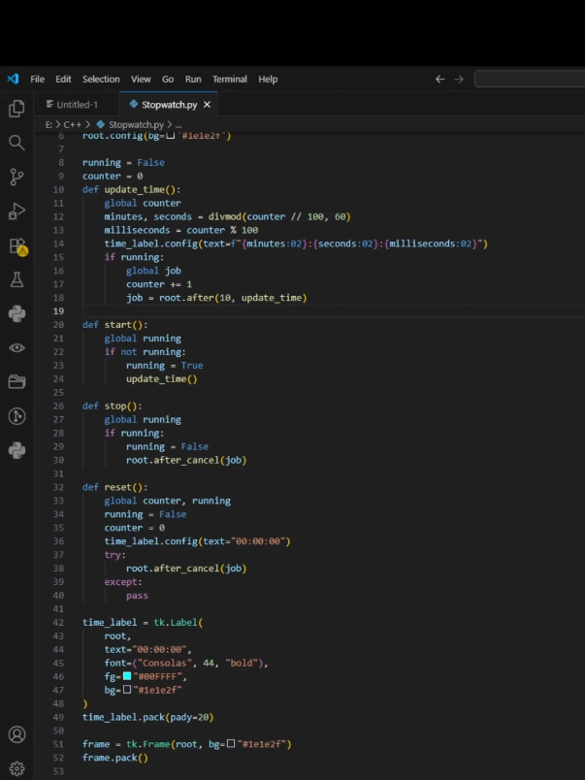Open the Go menu
Screen dimensions: 585x780
(168, 80)
